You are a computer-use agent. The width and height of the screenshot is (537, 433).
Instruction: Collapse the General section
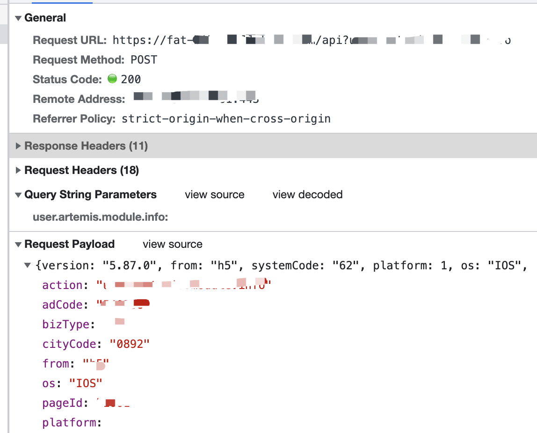click(x=17, y=18)
